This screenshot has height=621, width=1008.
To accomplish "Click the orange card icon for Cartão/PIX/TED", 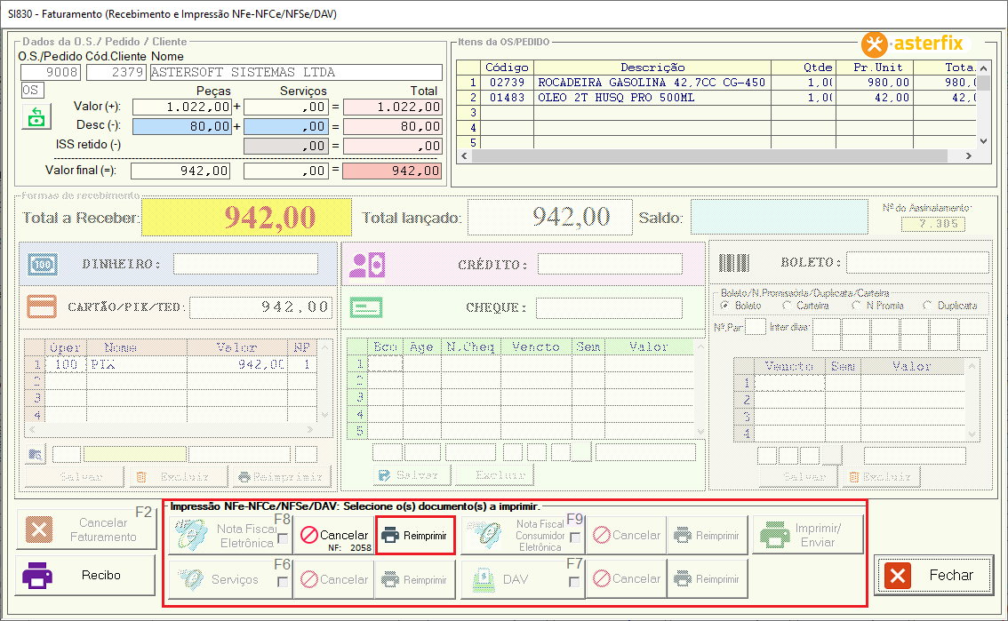I will 42,307.
